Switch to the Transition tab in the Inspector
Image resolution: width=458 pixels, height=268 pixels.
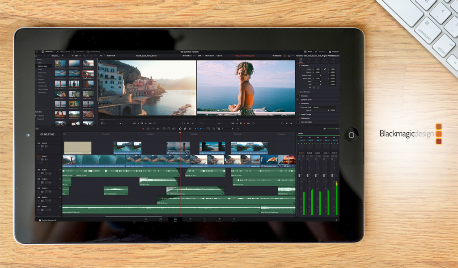(x=325, y=60)
